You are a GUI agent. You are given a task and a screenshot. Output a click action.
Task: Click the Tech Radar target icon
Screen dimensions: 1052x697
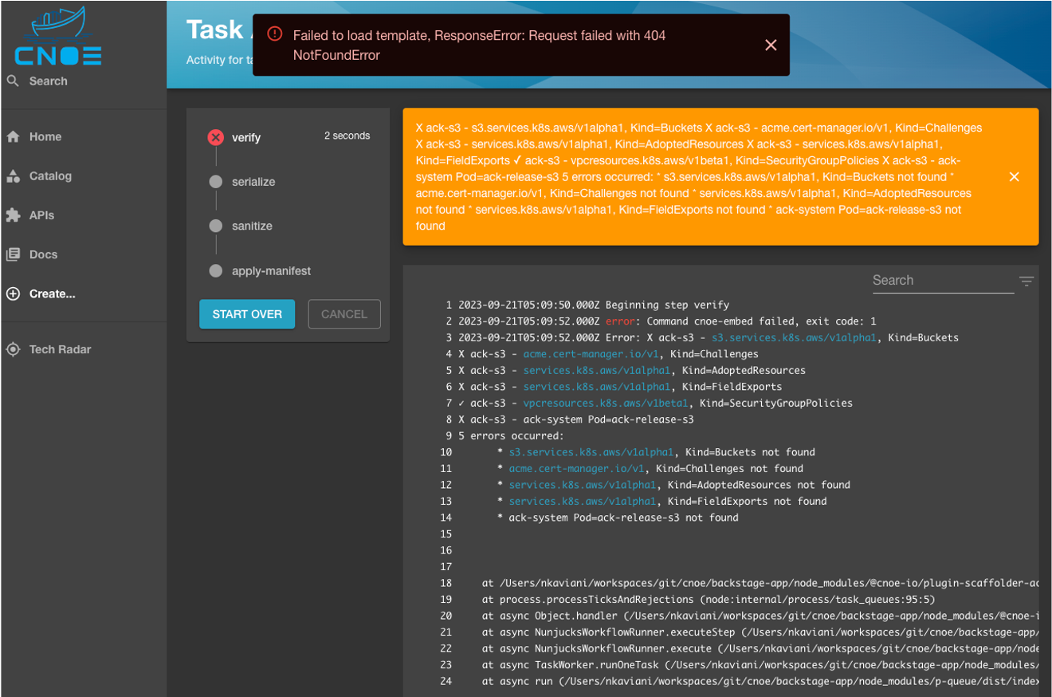point(13,349)
